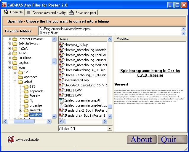Switch to Save and print tab
This screenshot has width=189, height=152.
[x=83, y=13]
